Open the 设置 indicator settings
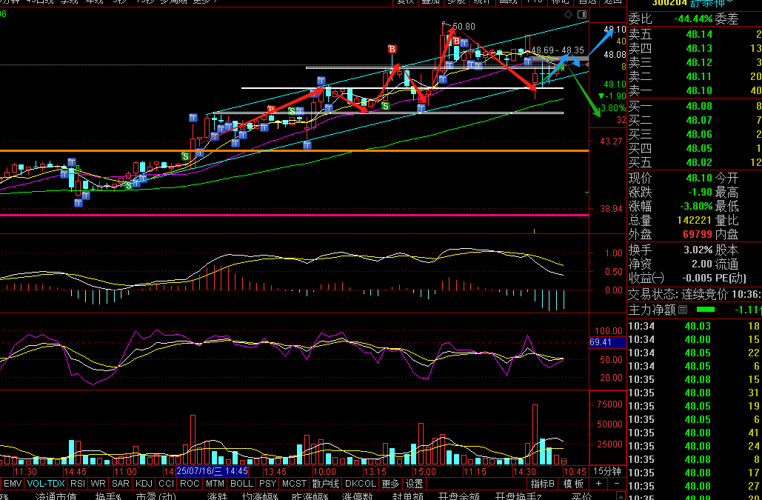Viewport: 762px width, 500px height. point(414,484)
